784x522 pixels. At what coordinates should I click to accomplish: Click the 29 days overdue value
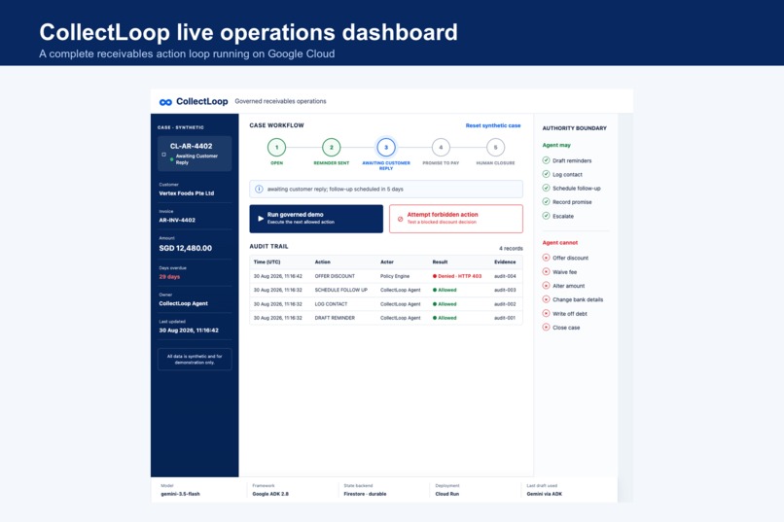click(169, 277)
